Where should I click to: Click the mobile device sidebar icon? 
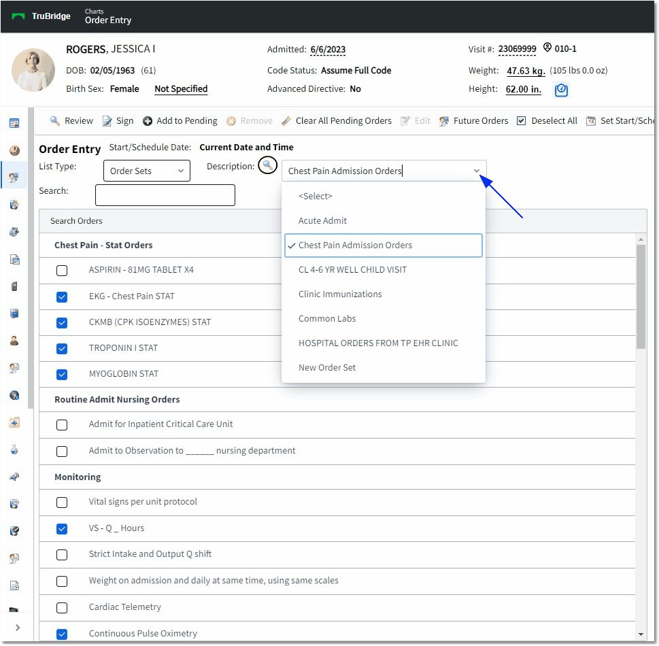click(x=14, y=287)
